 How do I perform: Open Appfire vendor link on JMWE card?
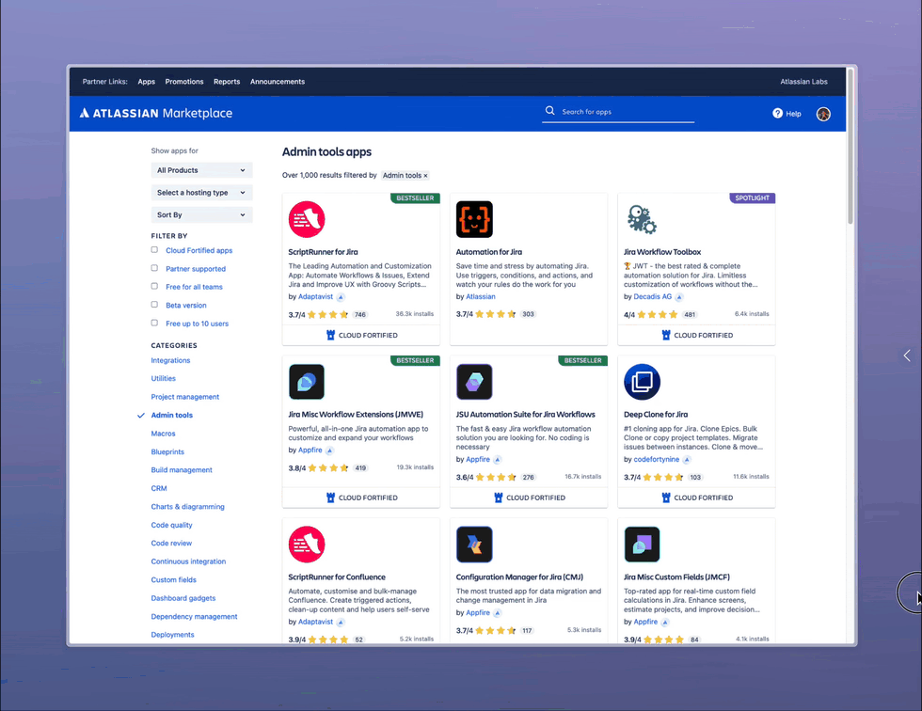pyautogui.click(x=310, y=450)
